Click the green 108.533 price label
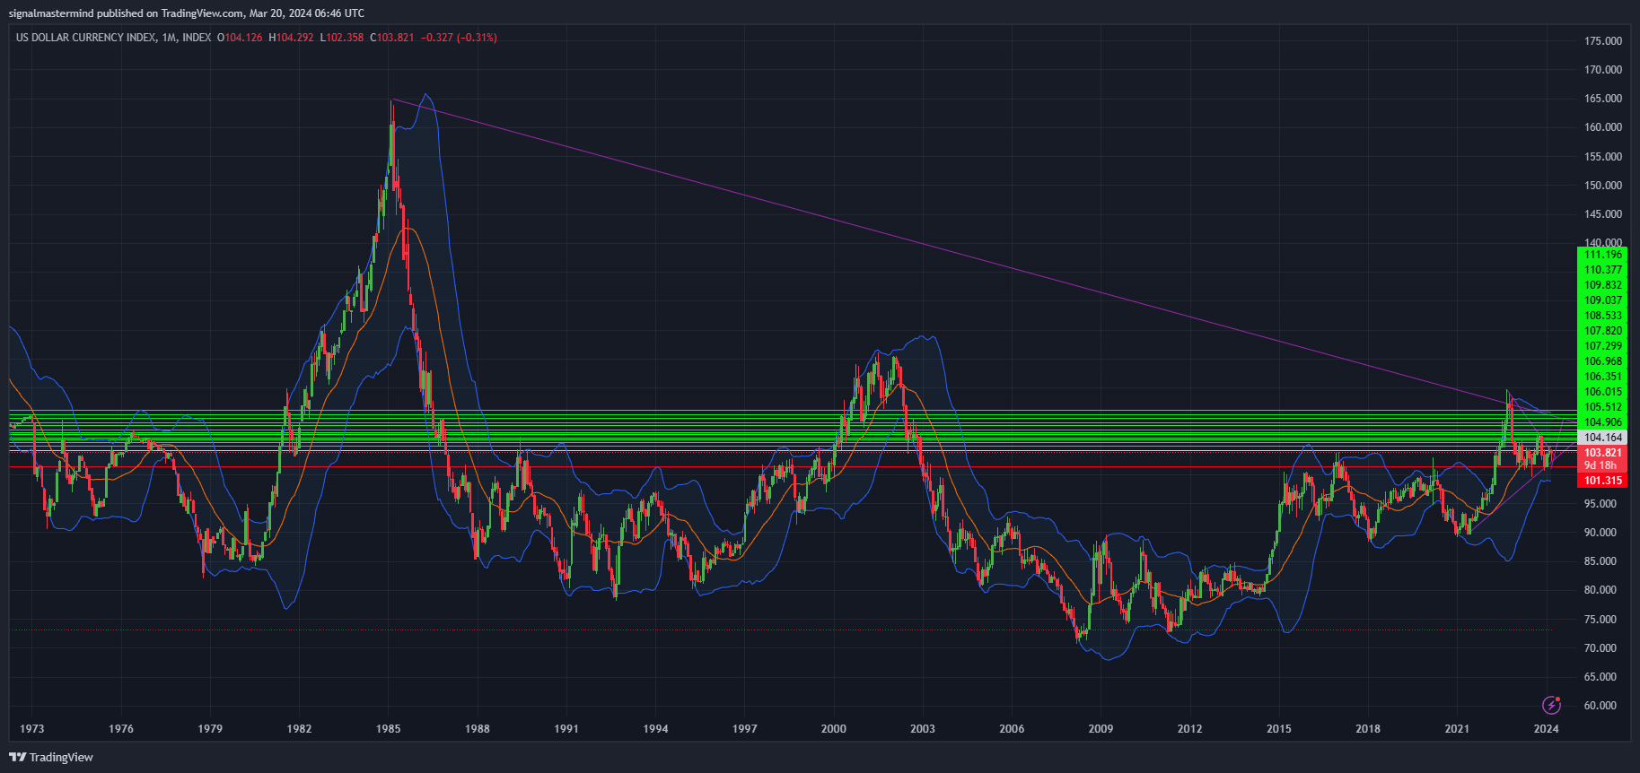Viewport: 1640px width, 773px height. pyautogui.click(x=1602, y=316)
